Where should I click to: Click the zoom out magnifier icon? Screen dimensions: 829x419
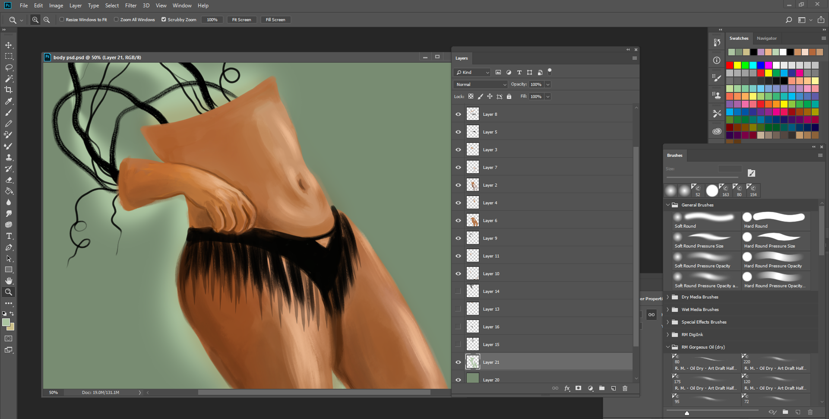pyautogui.click(x=47, y=20)
